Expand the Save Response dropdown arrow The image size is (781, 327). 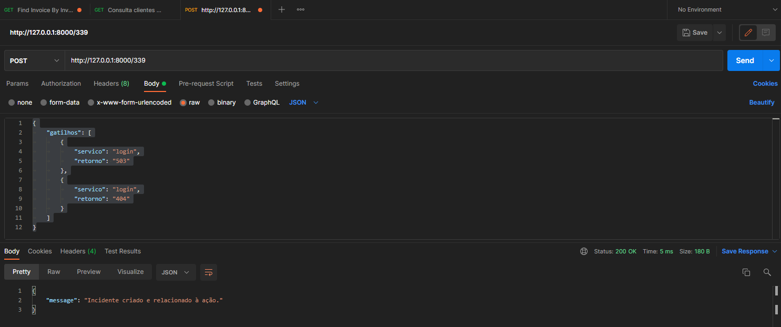(774, 251)
